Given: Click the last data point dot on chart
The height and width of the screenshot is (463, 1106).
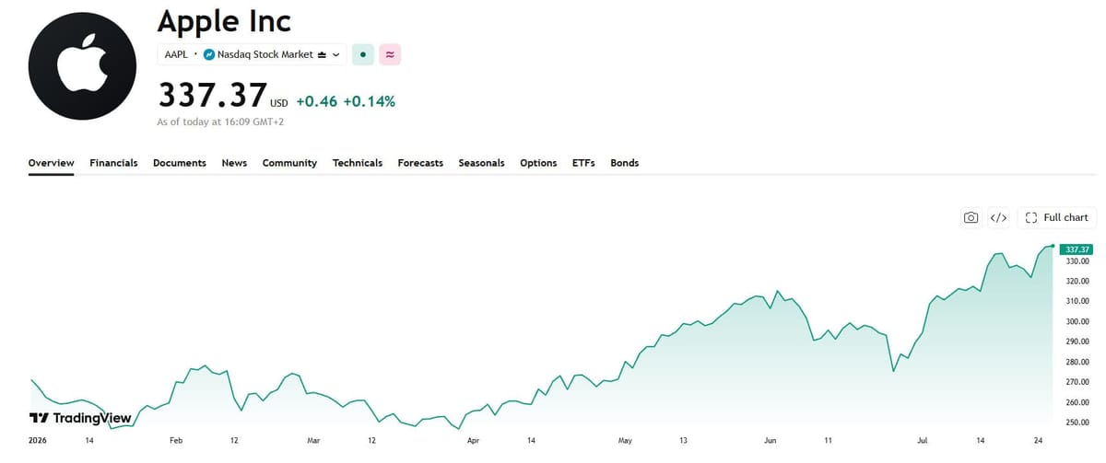Looking at the screenshot, I should 1053,246.
